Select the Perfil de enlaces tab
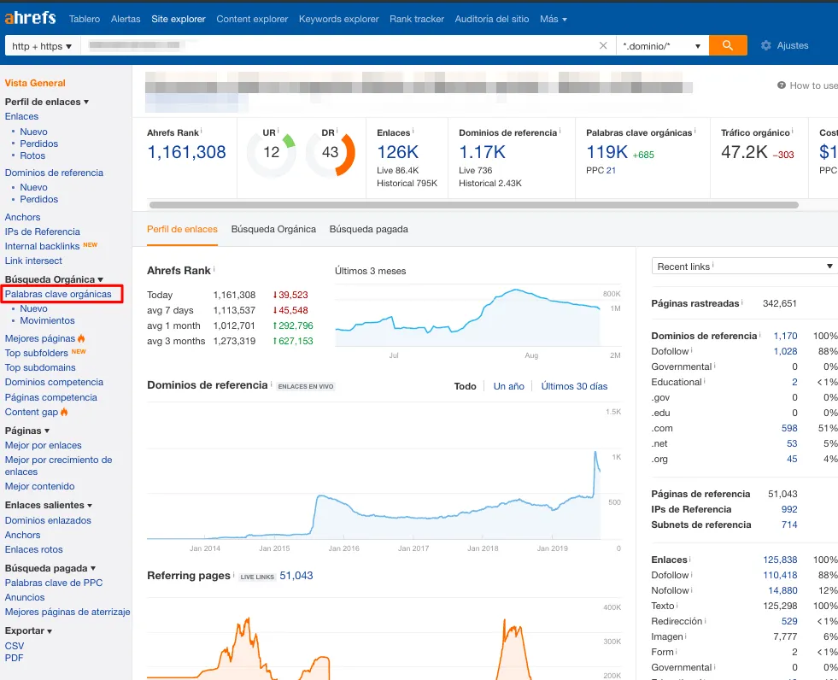 coord(182,229)
